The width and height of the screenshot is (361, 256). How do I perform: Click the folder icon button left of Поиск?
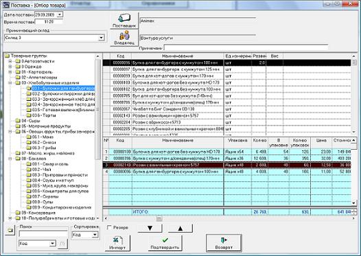pyautogui.click(x=10, y=230)
